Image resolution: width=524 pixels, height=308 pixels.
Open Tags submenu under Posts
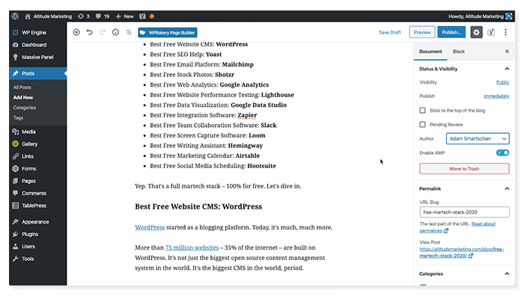click(x=18, y=118)
